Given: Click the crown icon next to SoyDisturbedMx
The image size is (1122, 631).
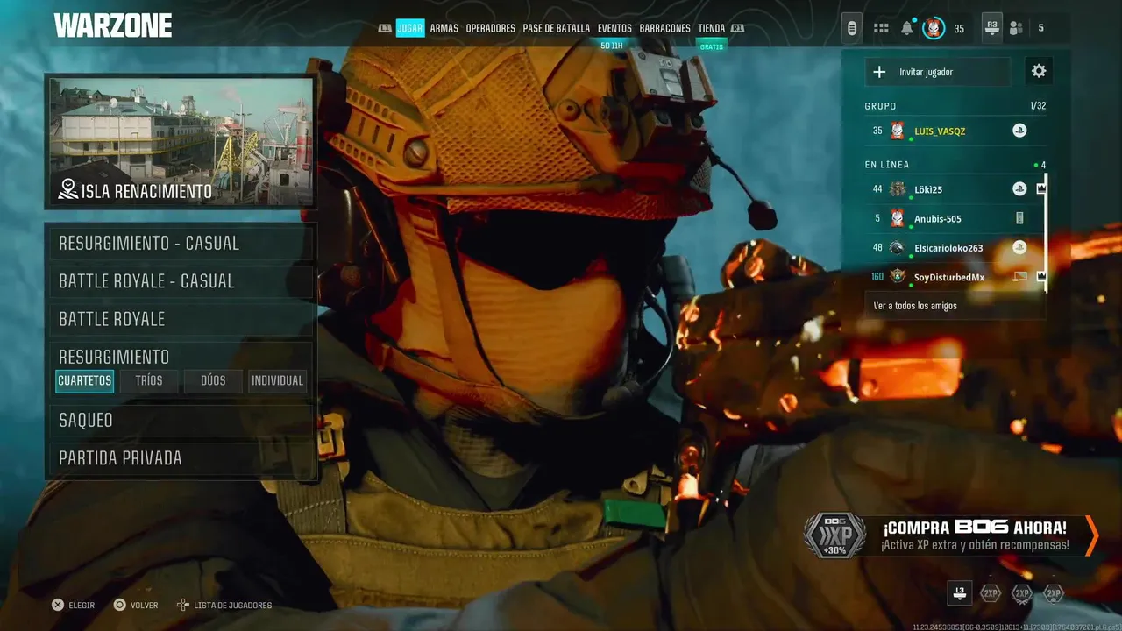Looking at the screenshot, I should pos(1040,276).
